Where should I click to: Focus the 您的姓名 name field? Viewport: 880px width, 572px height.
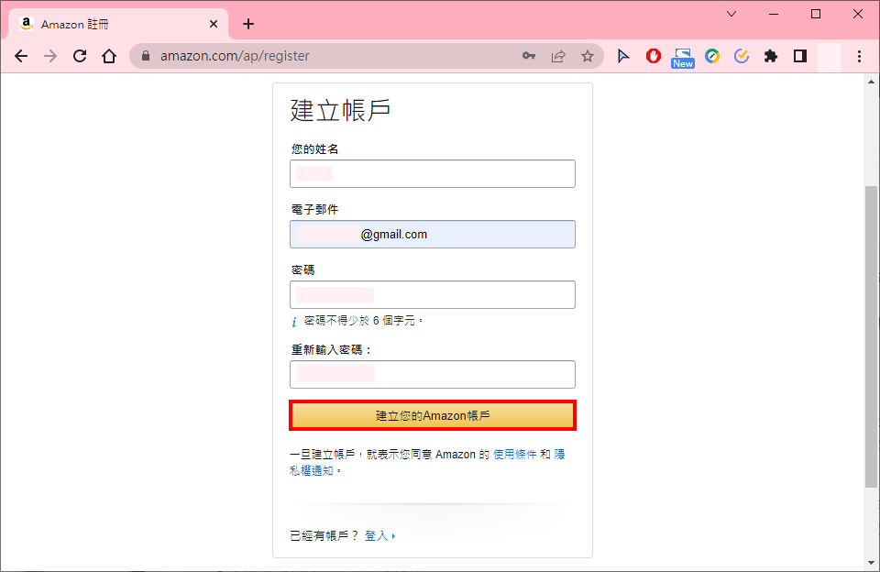tap(432, 173)
